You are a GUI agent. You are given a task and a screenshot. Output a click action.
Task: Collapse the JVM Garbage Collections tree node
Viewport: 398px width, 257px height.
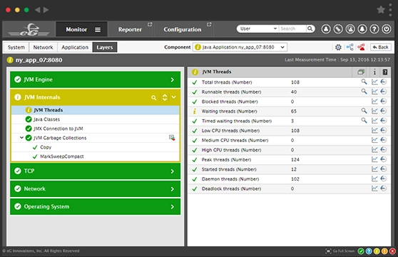click(x=21, y=138)
